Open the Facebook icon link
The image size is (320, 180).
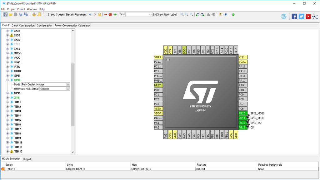(x=294, y=17)
